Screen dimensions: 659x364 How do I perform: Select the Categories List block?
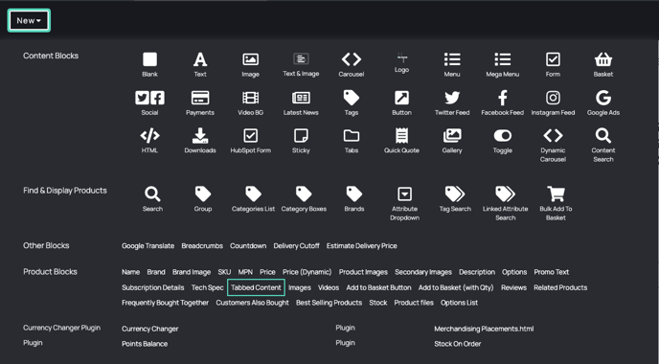[254, 199]
